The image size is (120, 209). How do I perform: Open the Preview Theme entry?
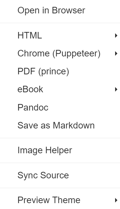tap(60, 200)
